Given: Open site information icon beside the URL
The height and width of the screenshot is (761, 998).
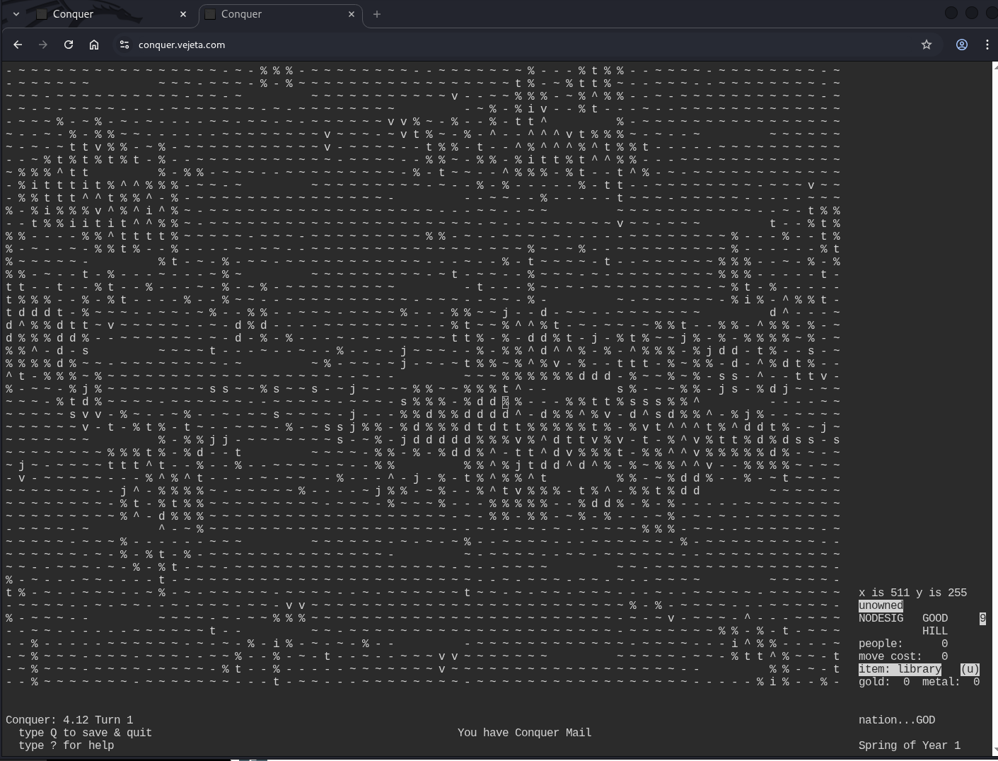Looking at the screenshot, I should click(x=124, y=45).
